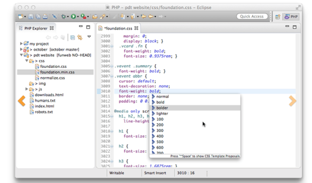Open the New wizard dropdown arrow
The height and width of the screenshot is (183, 312).
[25, 17]
